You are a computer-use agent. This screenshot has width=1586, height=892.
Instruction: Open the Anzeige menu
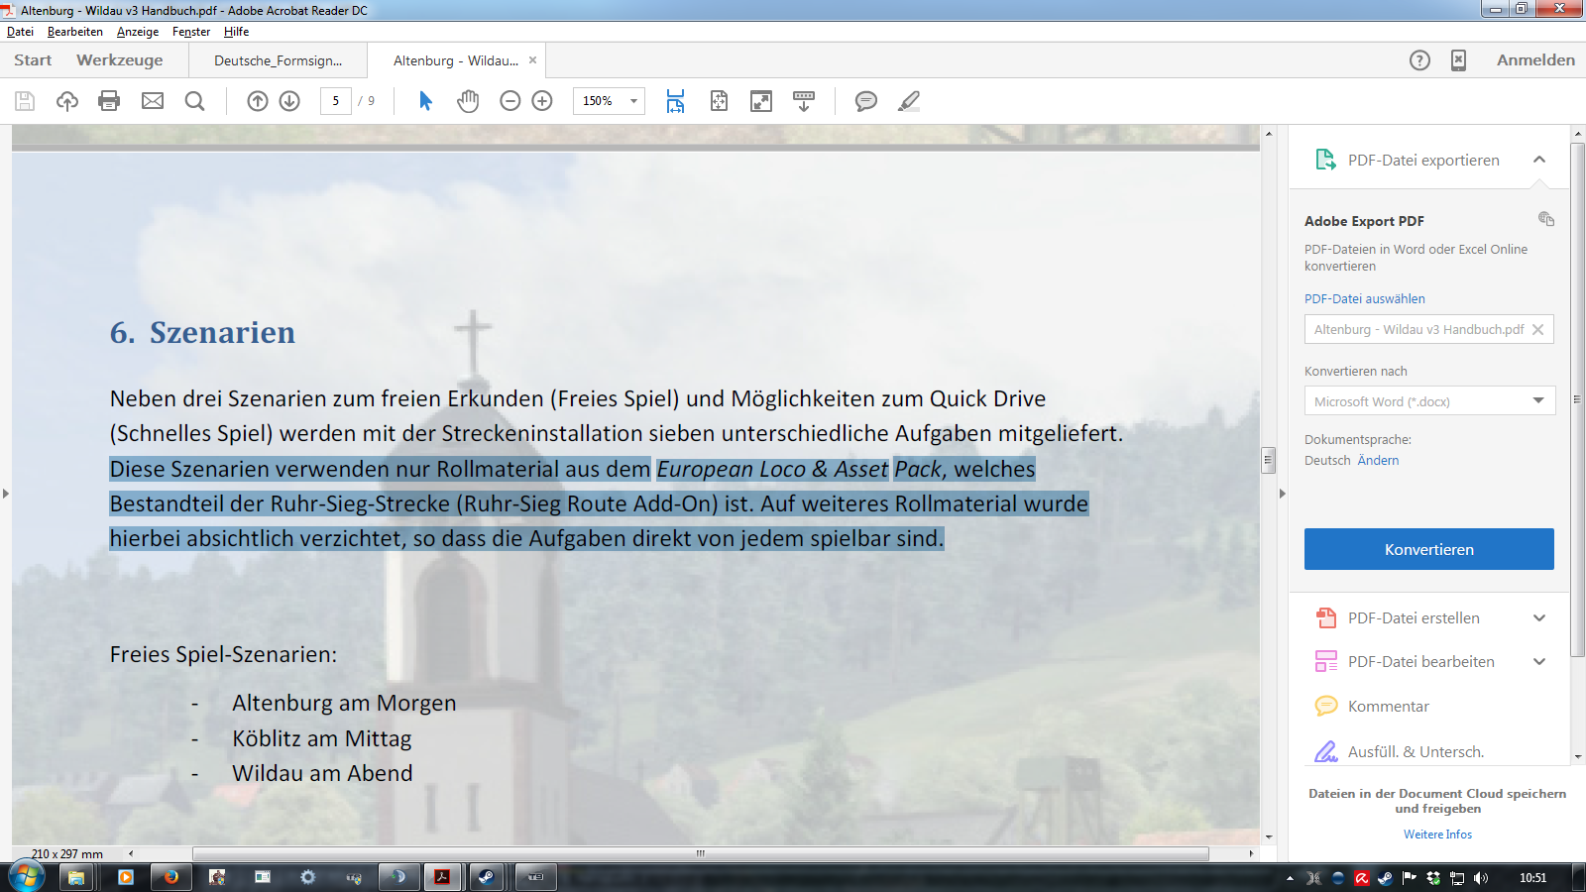coord(138,32)
